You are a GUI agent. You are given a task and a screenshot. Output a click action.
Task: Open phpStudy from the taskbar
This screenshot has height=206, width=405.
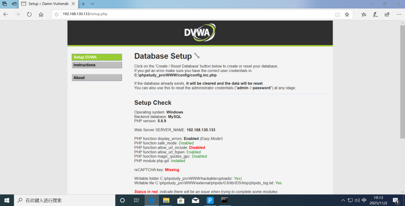pyautogui.click(x=210, y=200)
